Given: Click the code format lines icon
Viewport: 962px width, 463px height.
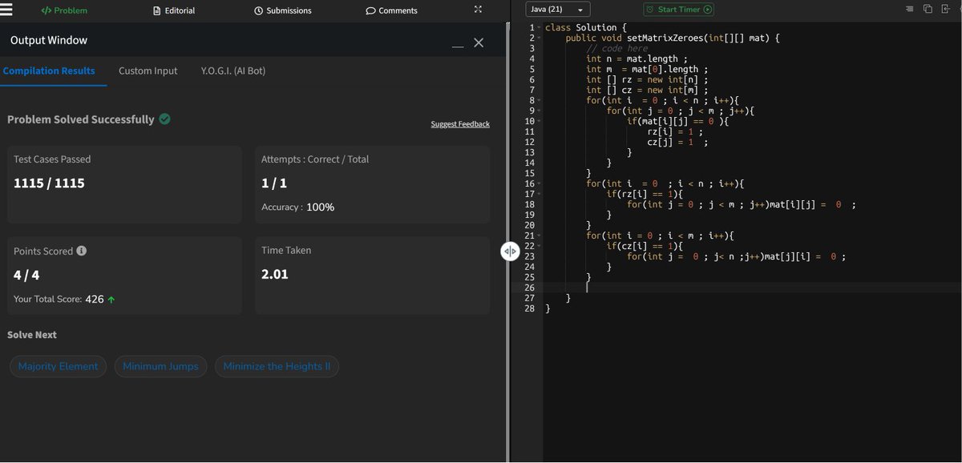Looking at the screenshot, I should tap(909, 9).
